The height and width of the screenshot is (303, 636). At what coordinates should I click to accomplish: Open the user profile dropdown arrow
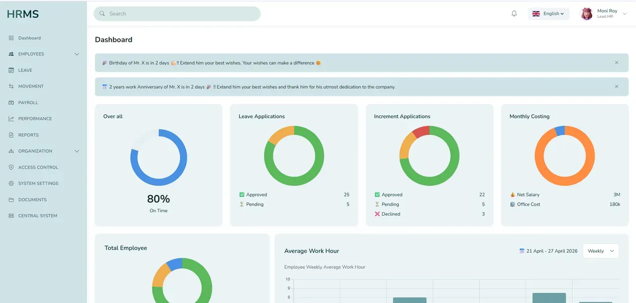click(625, 14)
